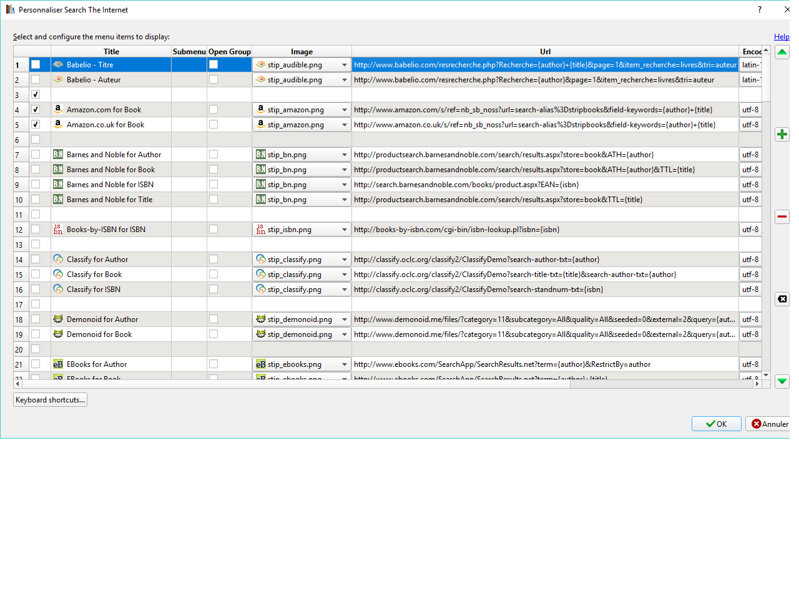Click the Amazon icon beside Amazon.com for Book title
This screenshot has height=599, width=799.
[x=58, y=109]
